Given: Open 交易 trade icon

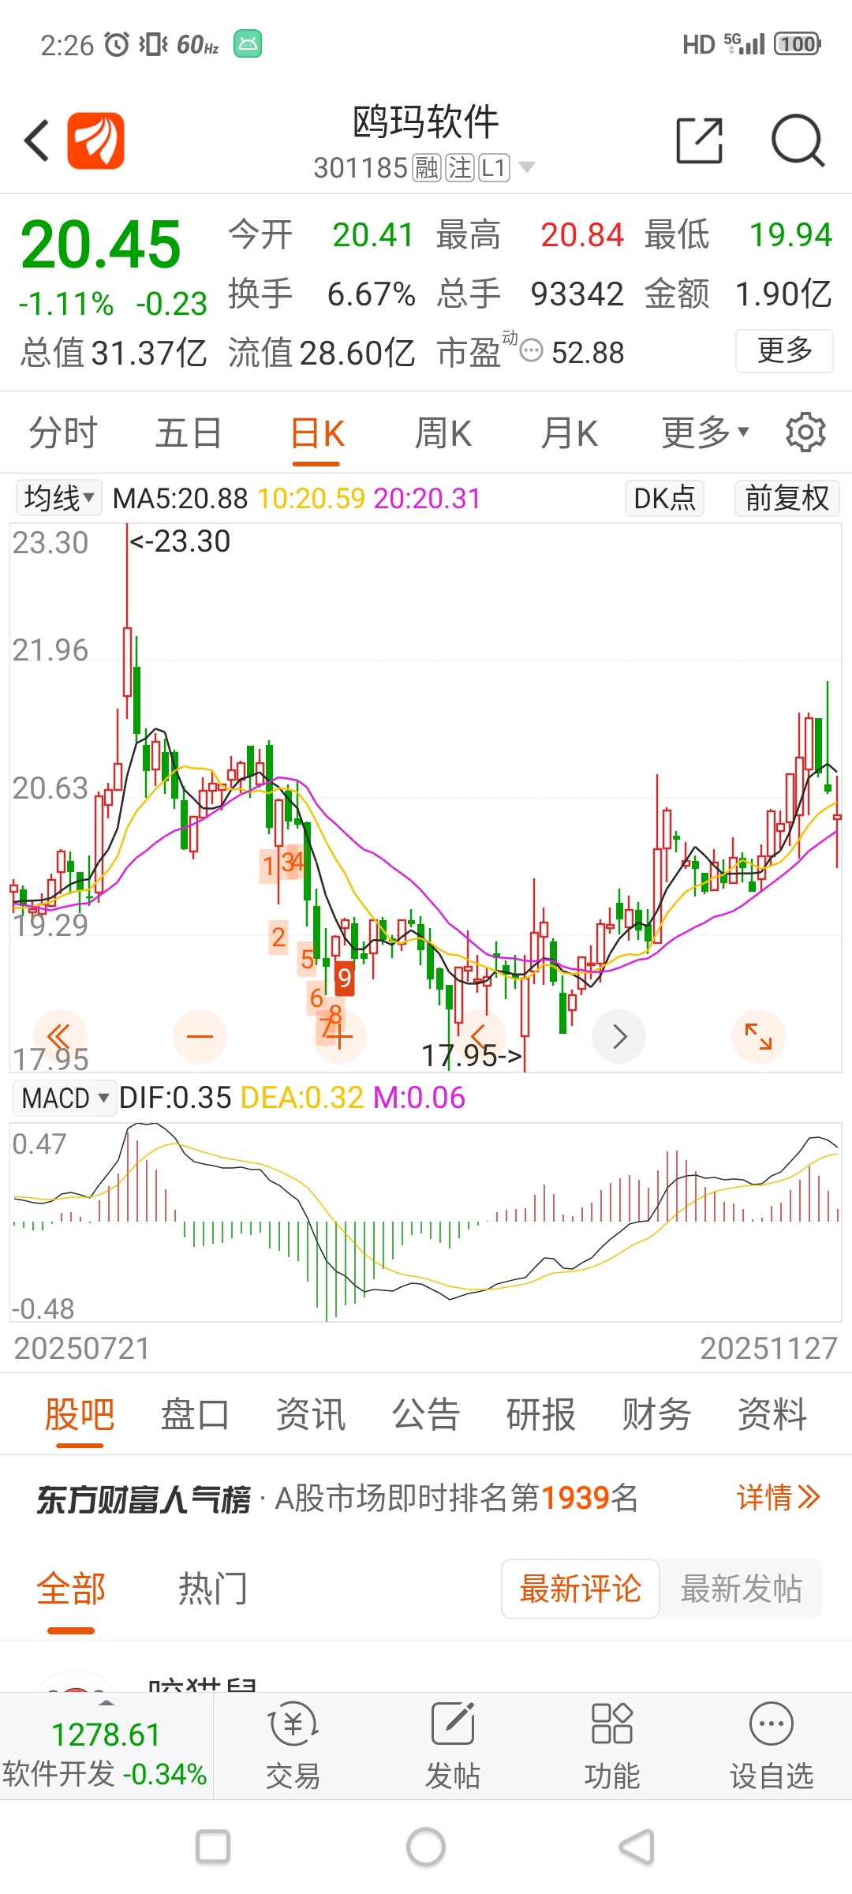Looking at the screenshot, I should [293, 1746].
